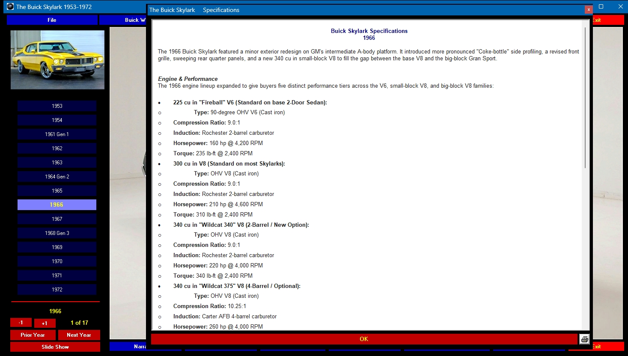This screenshot has height=356, width=628.
Task: Select the 1972 model year
Action: (x=57, y=290)
